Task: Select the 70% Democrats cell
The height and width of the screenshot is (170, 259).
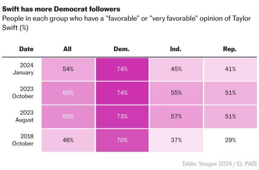Action: 122,140
